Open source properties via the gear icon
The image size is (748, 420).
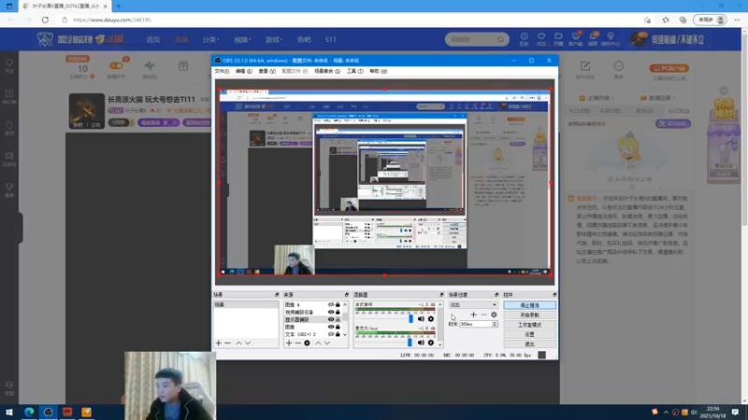(308, 343)
